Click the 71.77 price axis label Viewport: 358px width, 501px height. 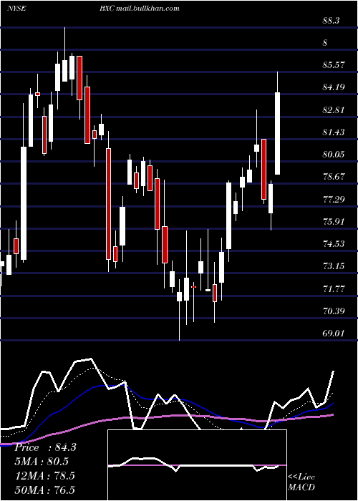[334, 289]
